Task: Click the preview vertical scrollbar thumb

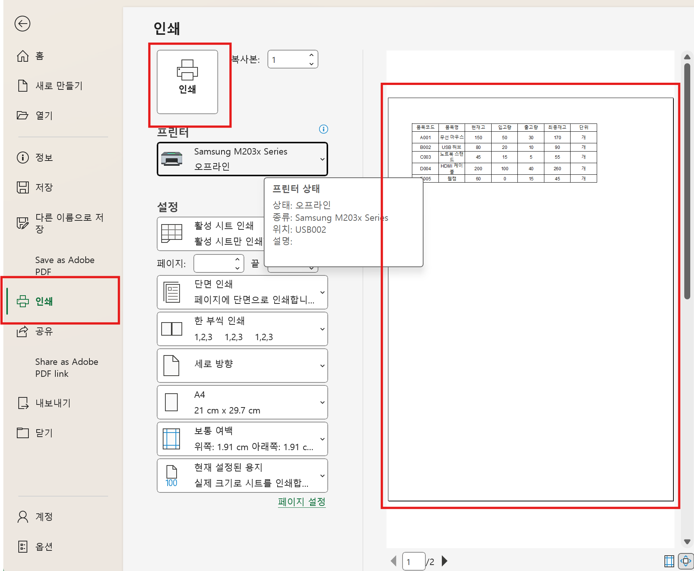Action: (x=687, y=181)
